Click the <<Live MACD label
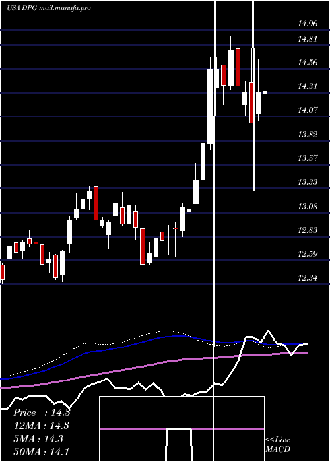The image size is (330, 462). point(278,444)
